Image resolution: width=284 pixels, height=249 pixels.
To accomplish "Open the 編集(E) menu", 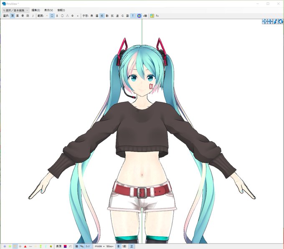I will pos(35,10).
